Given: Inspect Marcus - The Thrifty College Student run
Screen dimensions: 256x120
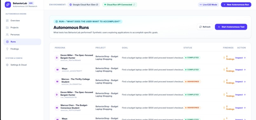Looking at the screenshot, I should pyautogui.click(x=240, y=82).
